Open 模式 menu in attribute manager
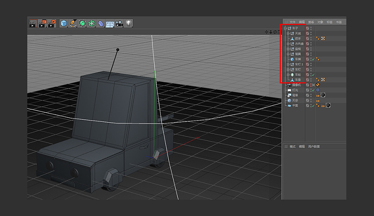Screen dimensions: 374x216 293,146
